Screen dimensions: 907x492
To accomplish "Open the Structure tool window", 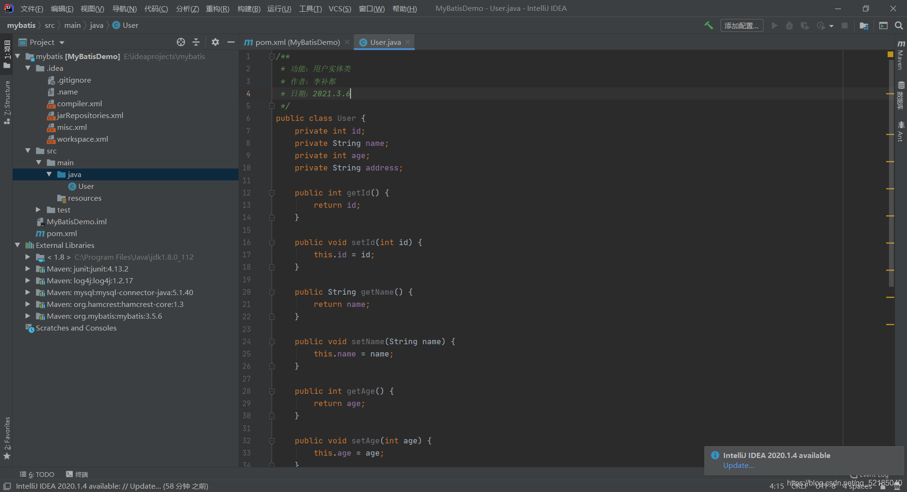I will click(7, 102).
